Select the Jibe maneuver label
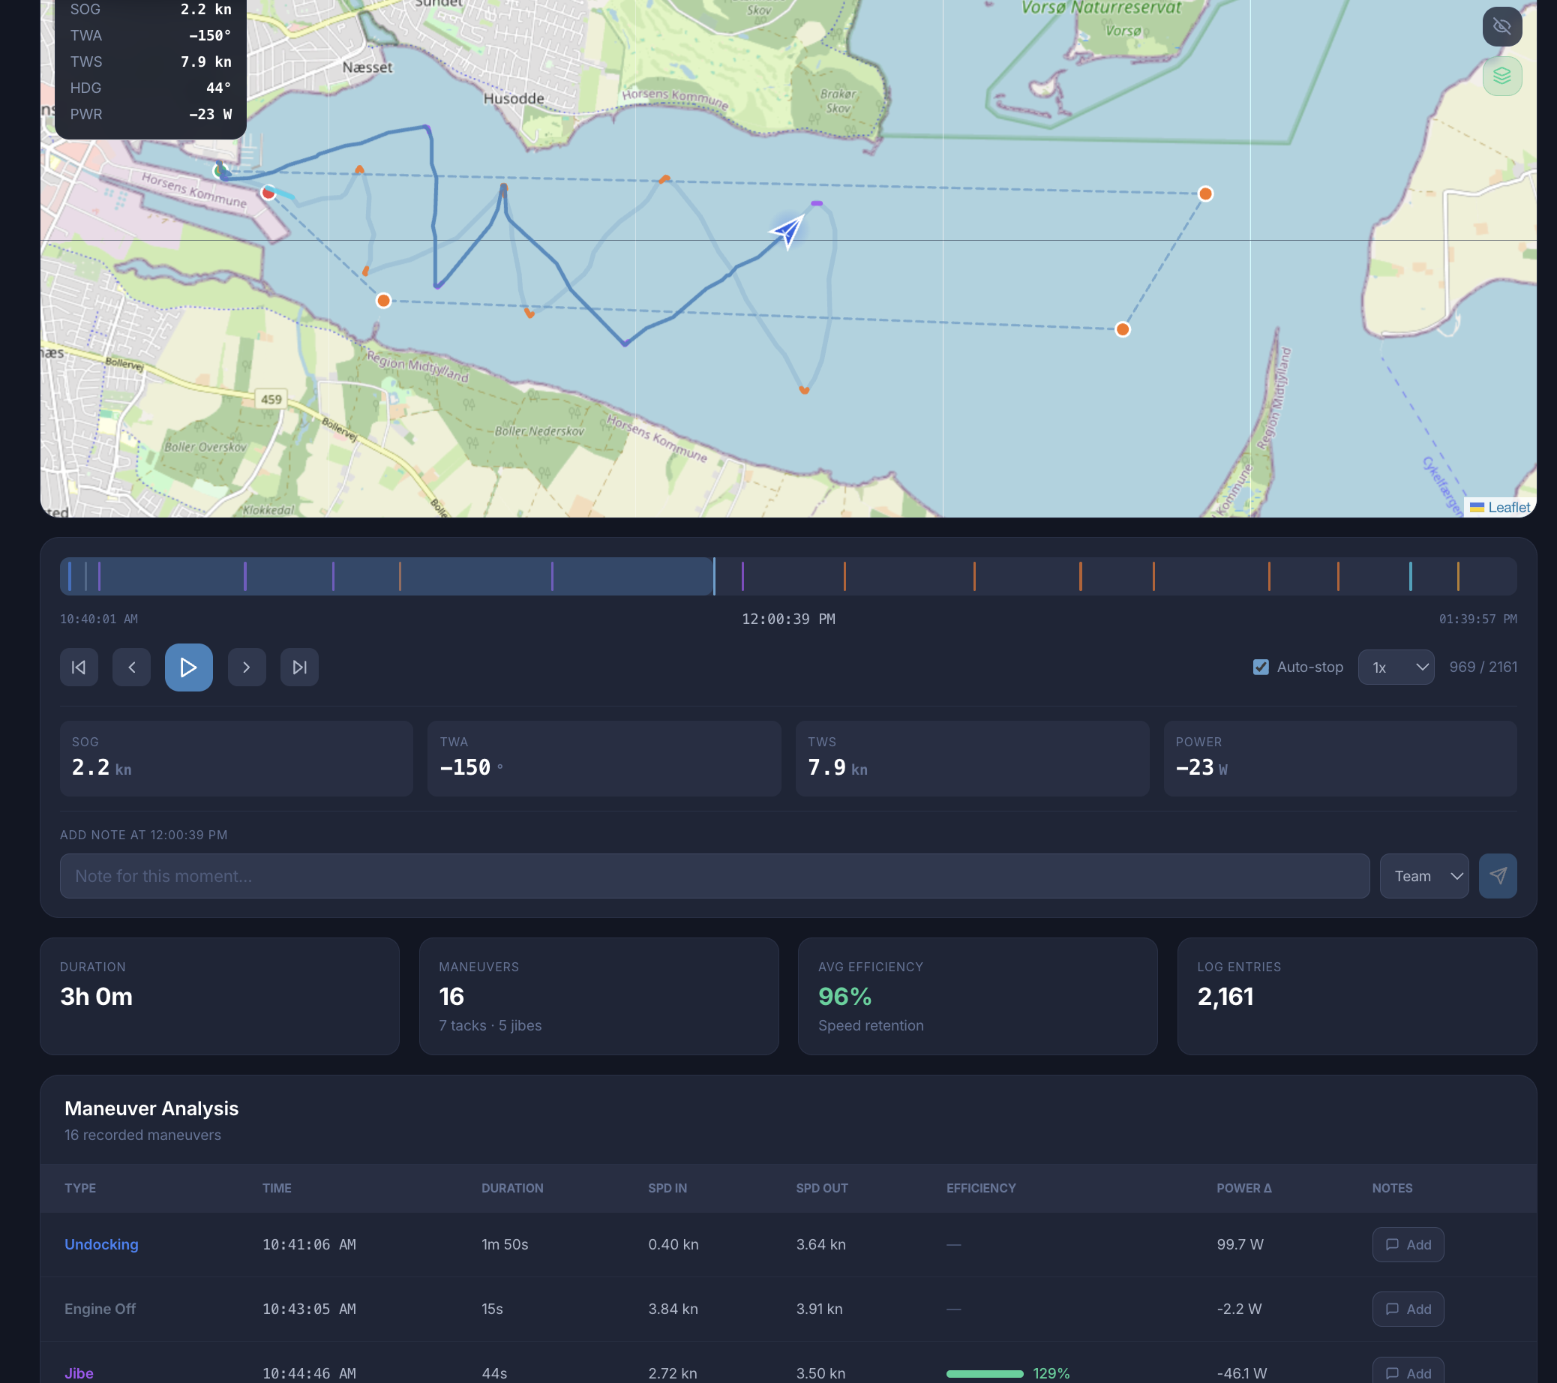This screenshot has width=1557, height=1383. click(x=79, y=1373)
